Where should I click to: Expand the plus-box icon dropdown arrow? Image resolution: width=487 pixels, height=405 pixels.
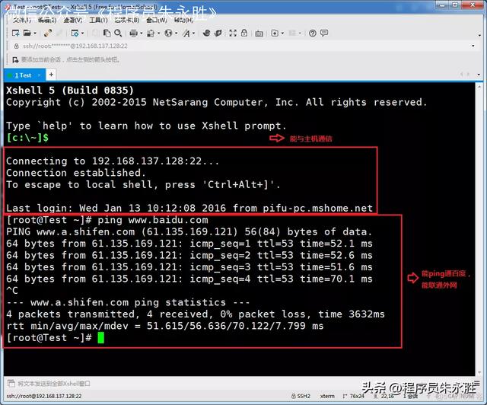(282, 33)
